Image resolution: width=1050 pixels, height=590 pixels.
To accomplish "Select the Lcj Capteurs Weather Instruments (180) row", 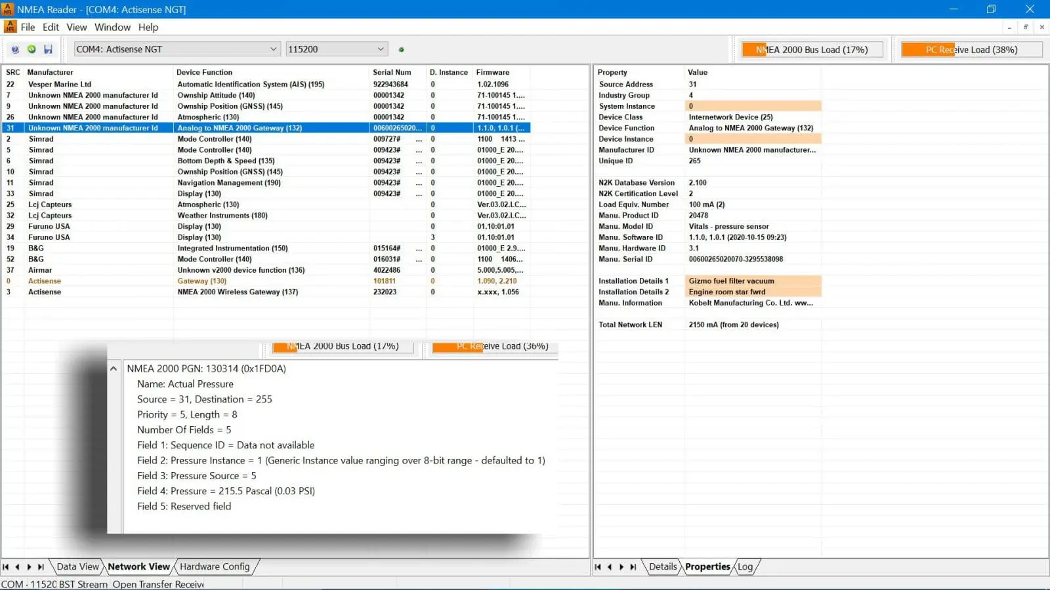I will click(266, 216).
